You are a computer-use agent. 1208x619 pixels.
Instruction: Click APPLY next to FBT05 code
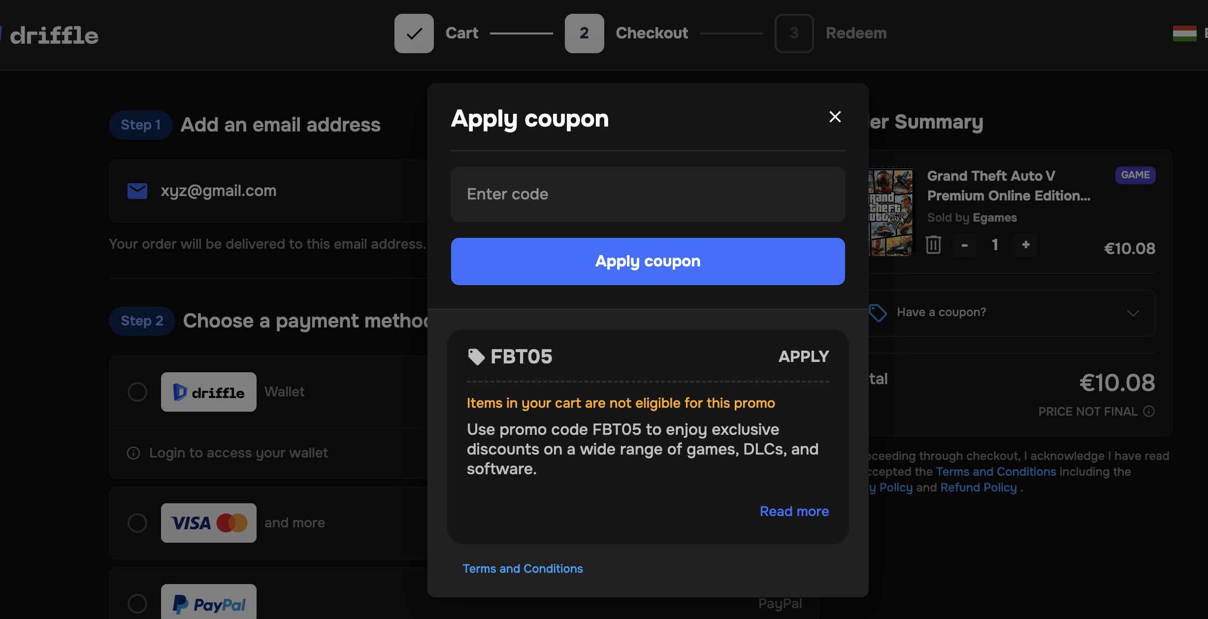click(x=804, y=357)
